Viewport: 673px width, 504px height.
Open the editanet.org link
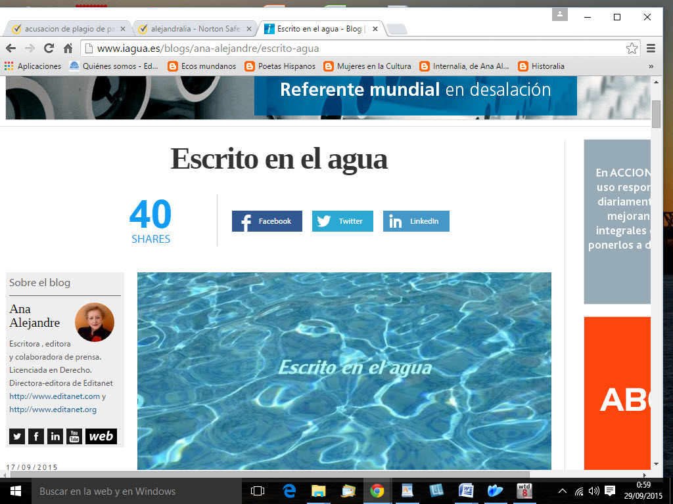[x=53, y=409]
